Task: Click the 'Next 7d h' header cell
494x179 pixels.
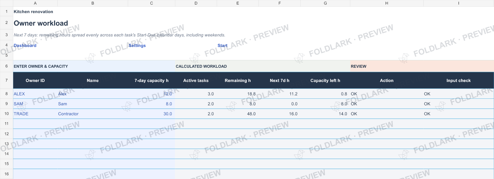Action: click(x=280, y=81)
